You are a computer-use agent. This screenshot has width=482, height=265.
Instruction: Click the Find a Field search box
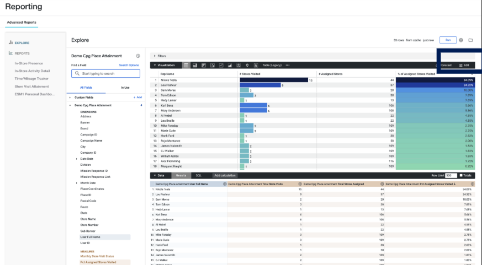(106, 74)
